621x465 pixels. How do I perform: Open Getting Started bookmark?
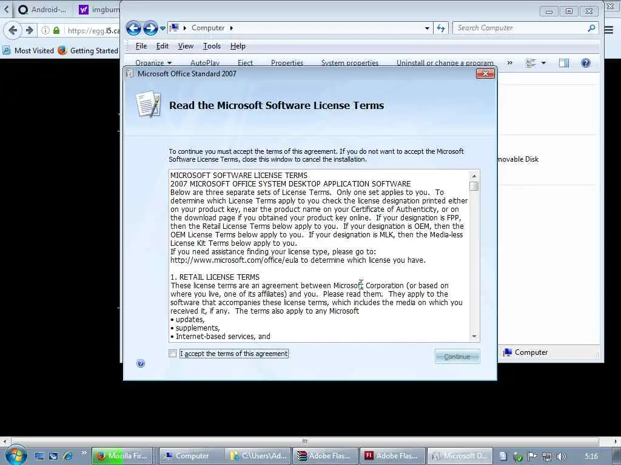point(88,51)
